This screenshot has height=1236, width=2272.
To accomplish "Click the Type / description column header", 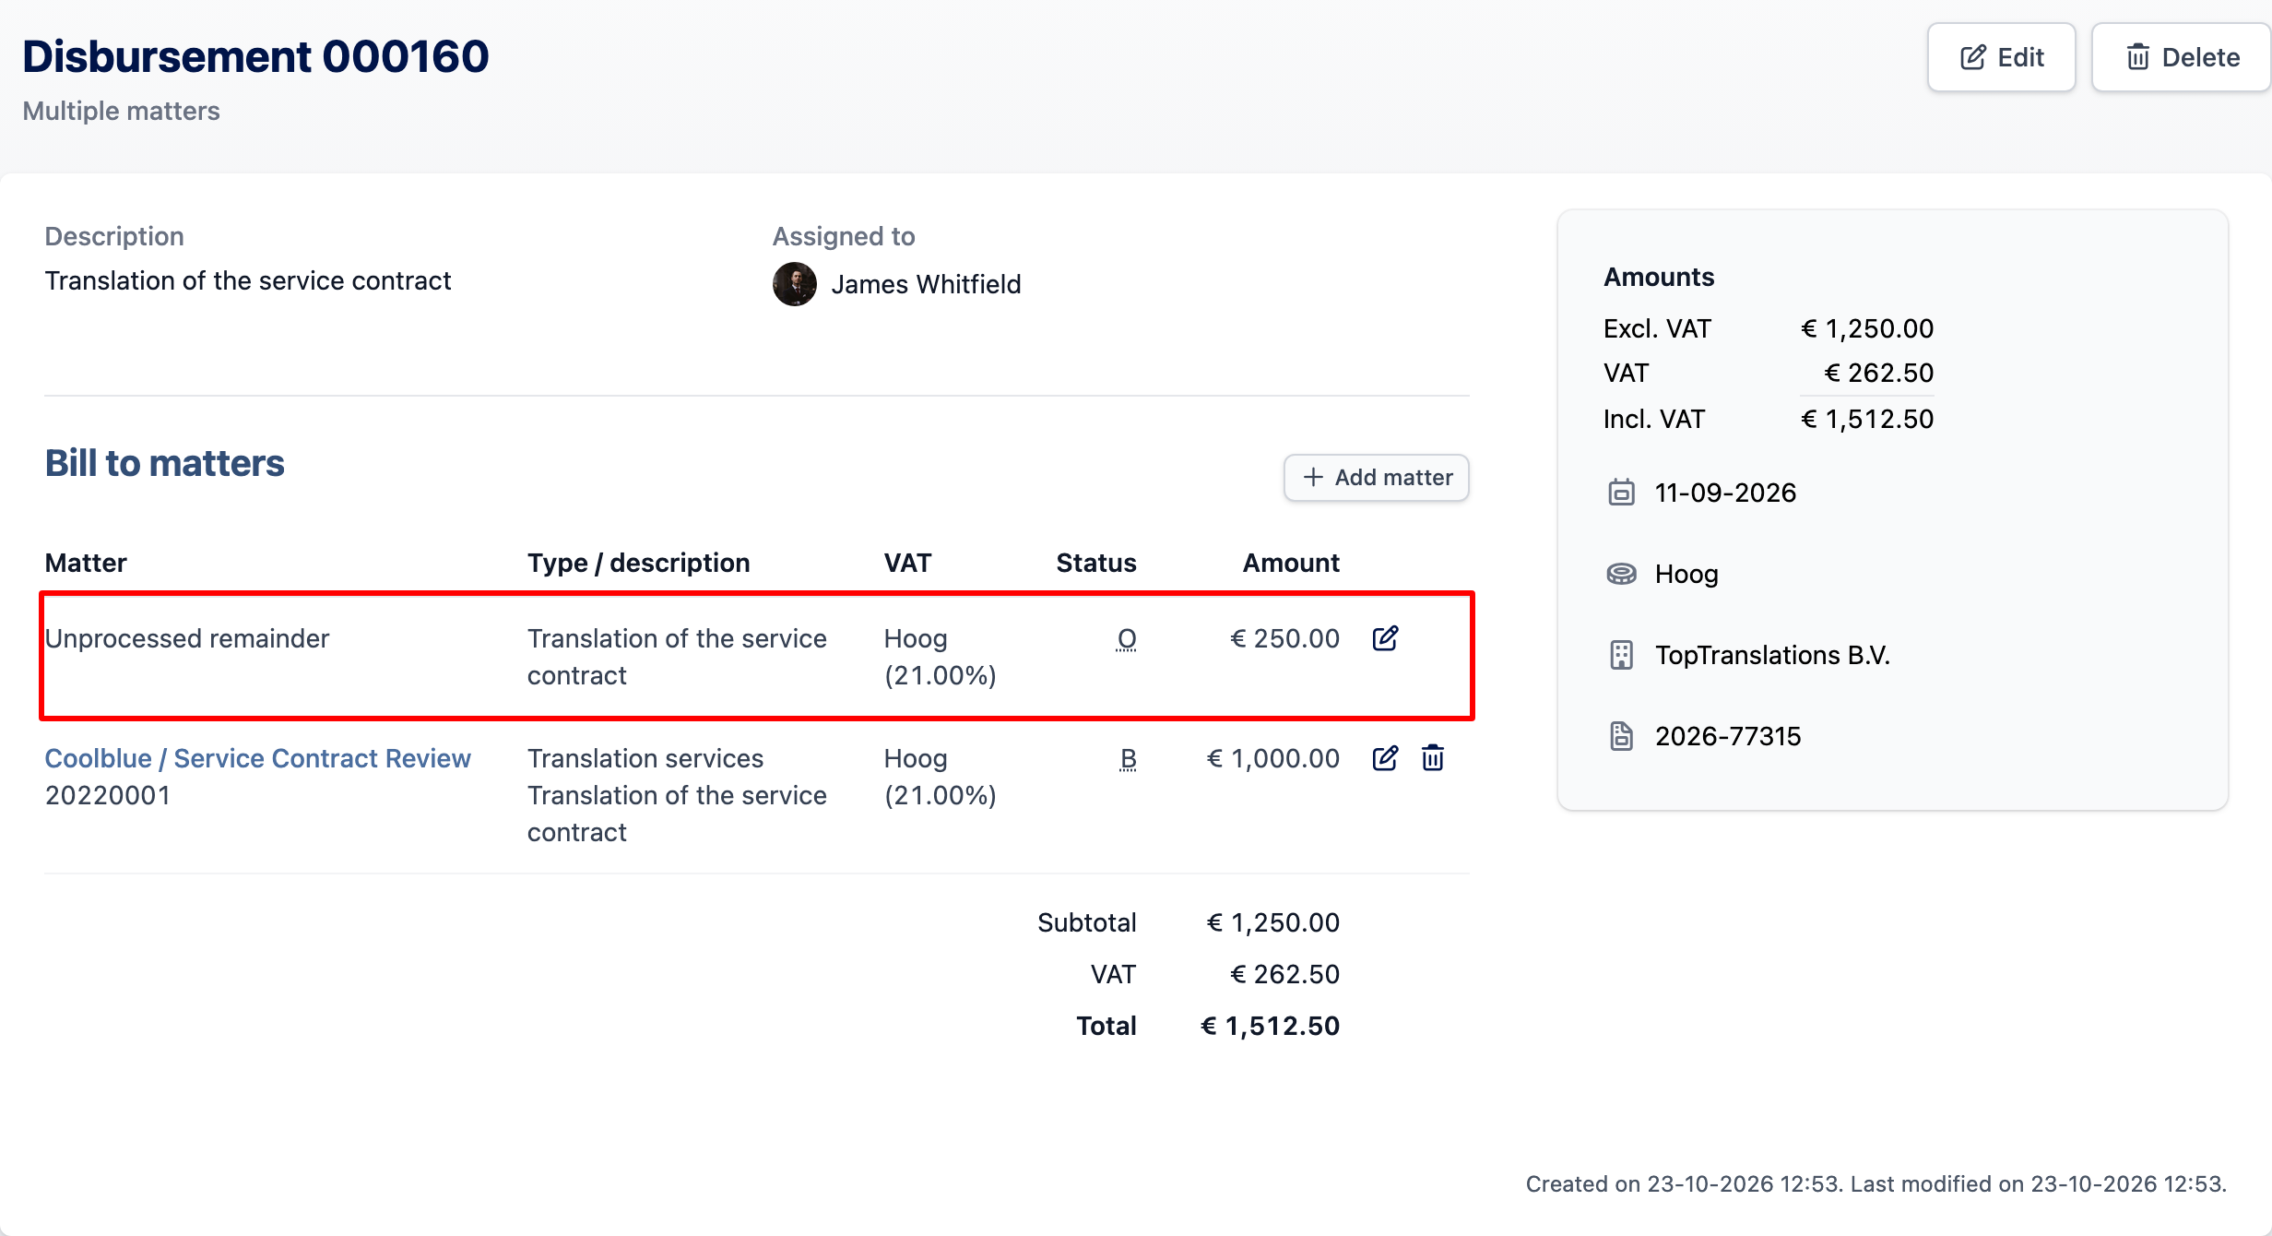I will coord(638,563).
